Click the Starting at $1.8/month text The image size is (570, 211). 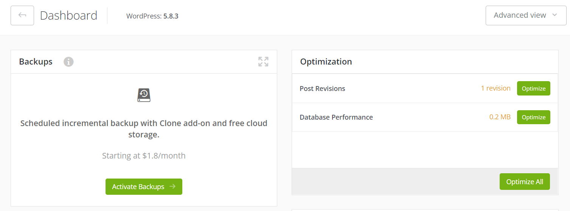pos(144,156)
